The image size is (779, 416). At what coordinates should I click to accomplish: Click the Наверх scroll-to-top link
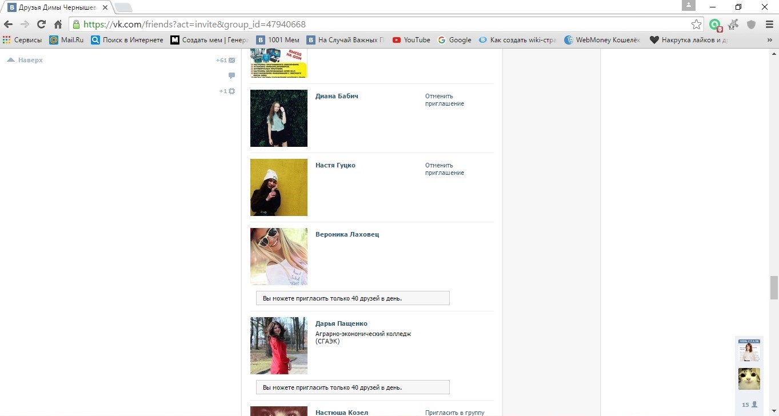click(x=25, y=60)
